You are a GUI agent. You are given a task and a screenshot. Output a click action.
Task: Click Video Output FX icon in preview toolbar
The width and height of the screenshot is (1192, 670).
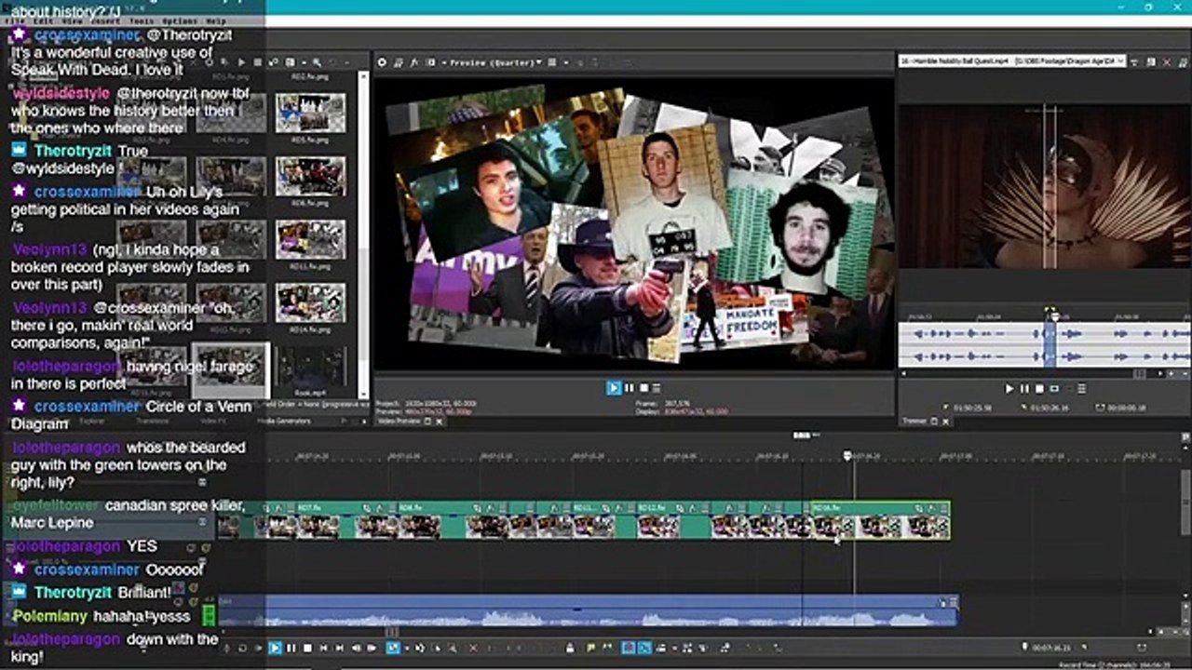(x=413, y=62)
